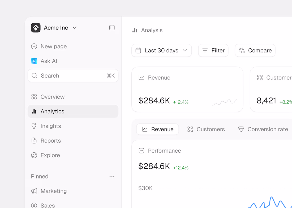
Task: Click the sparkline in the Revenue card
Action: (225, 102)
